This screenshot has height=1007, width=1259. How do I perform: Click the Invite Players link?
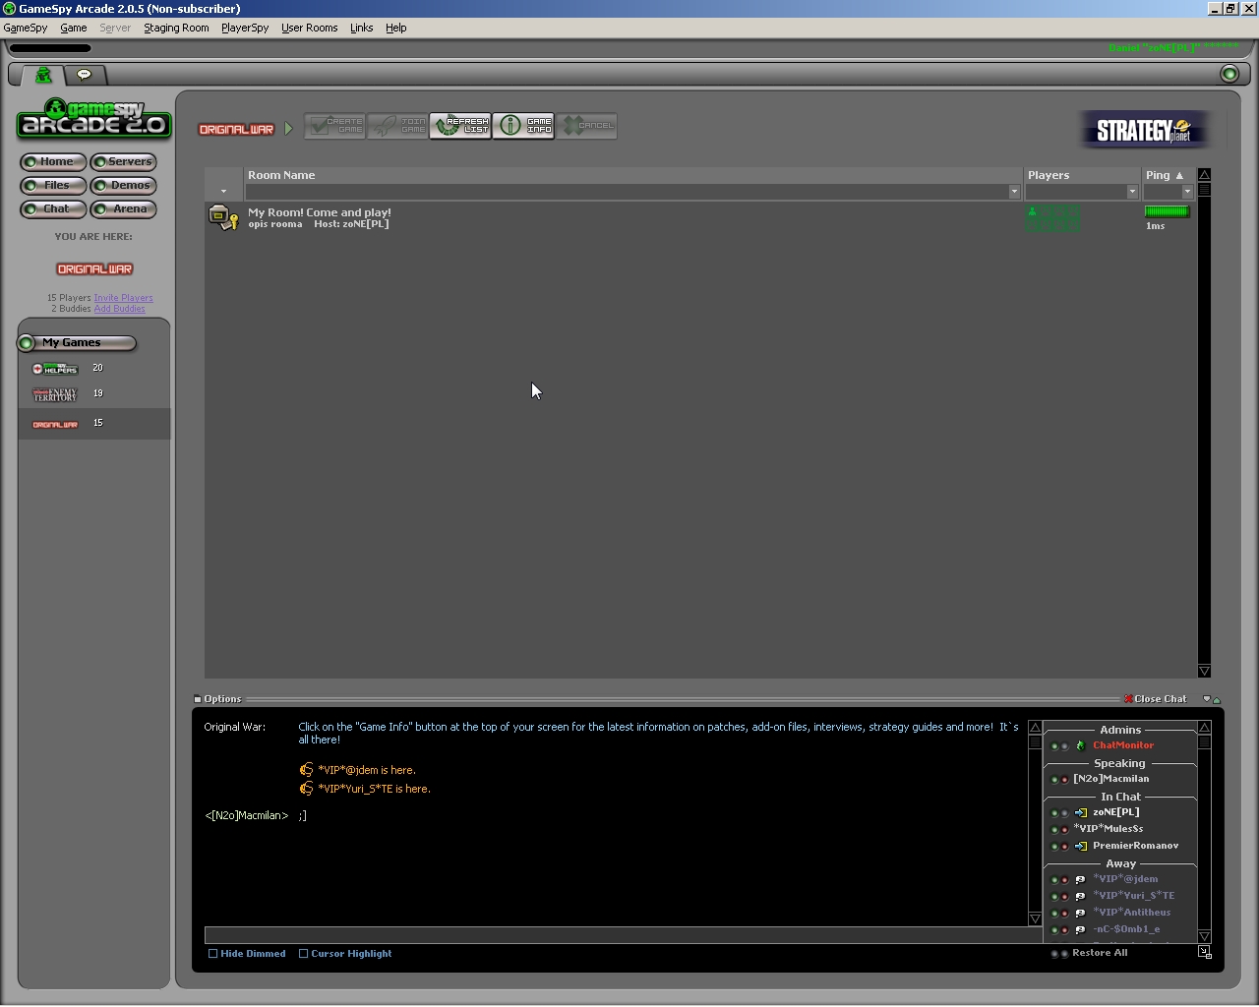point(123,298)
